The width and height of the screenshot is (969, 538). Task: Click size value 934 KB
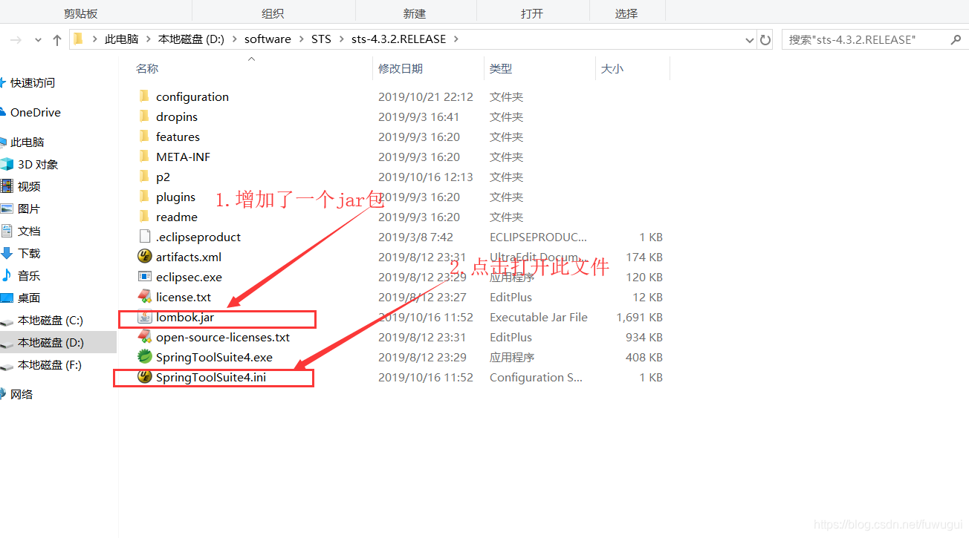pyautogui.click(x=645, y=337)
